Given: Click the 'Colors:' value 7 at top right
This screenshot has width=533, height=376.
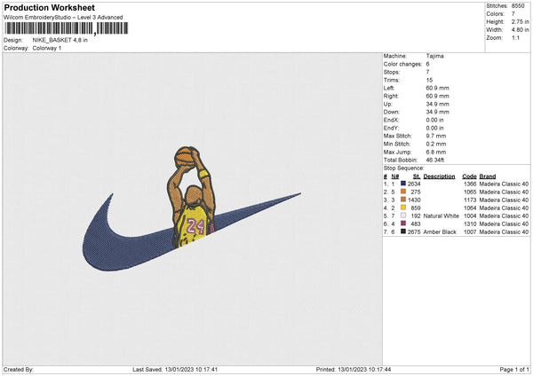Looking at the screenshot, I should pos(513,14).
